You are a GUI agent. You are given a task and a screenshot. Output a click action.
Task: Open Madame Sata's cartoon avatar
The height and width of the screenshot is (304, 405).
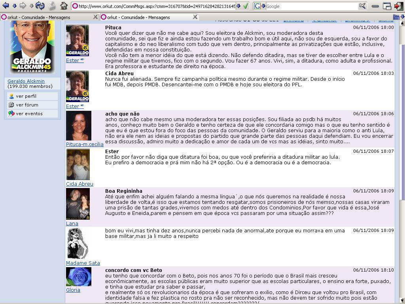click(78, 243)
